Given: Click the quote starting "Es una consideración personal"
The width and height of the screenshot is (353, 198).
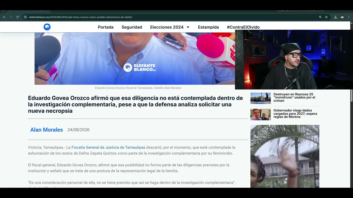Looking at the screenshot, I should tap(132, 183).
